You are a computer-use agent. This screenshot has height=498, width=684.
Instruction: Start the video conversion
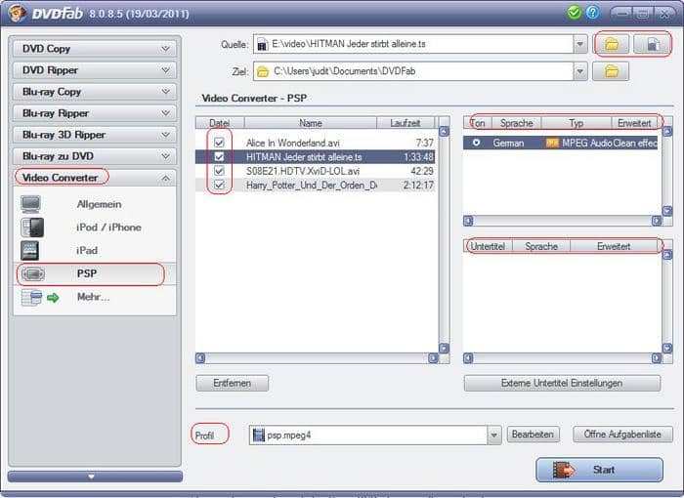(x=599, y=470)
